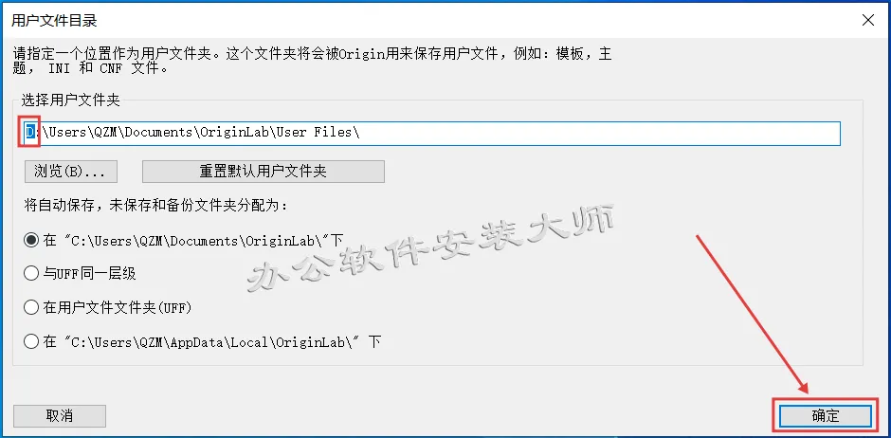Close the 用户文件目录 dialog with X

867,21
